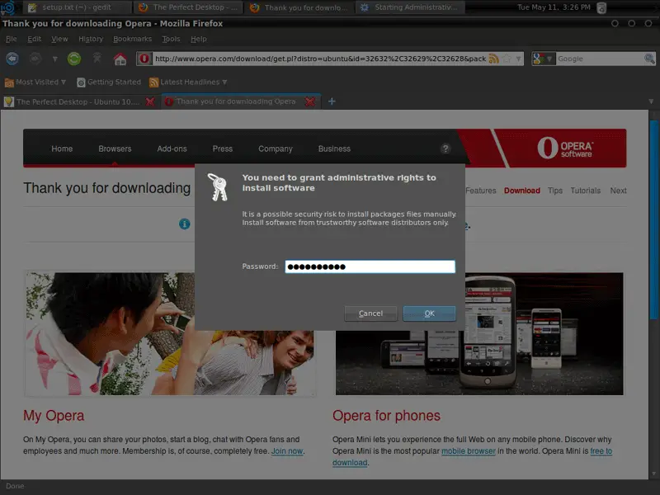The image size is (660, 495).
Task: Click the page vertical scrollbar thumb
Action: (653, 219)
